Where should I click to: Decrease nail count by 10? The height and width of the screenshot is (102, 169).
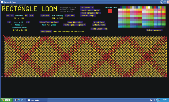tap(8, 15)
